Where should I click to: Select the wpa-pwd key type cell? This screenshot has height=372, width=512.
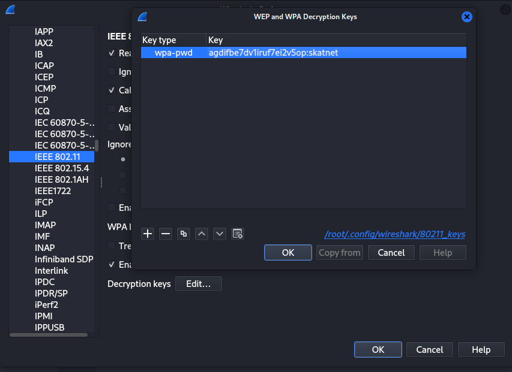pyautogui.click(x=173, y=53)
